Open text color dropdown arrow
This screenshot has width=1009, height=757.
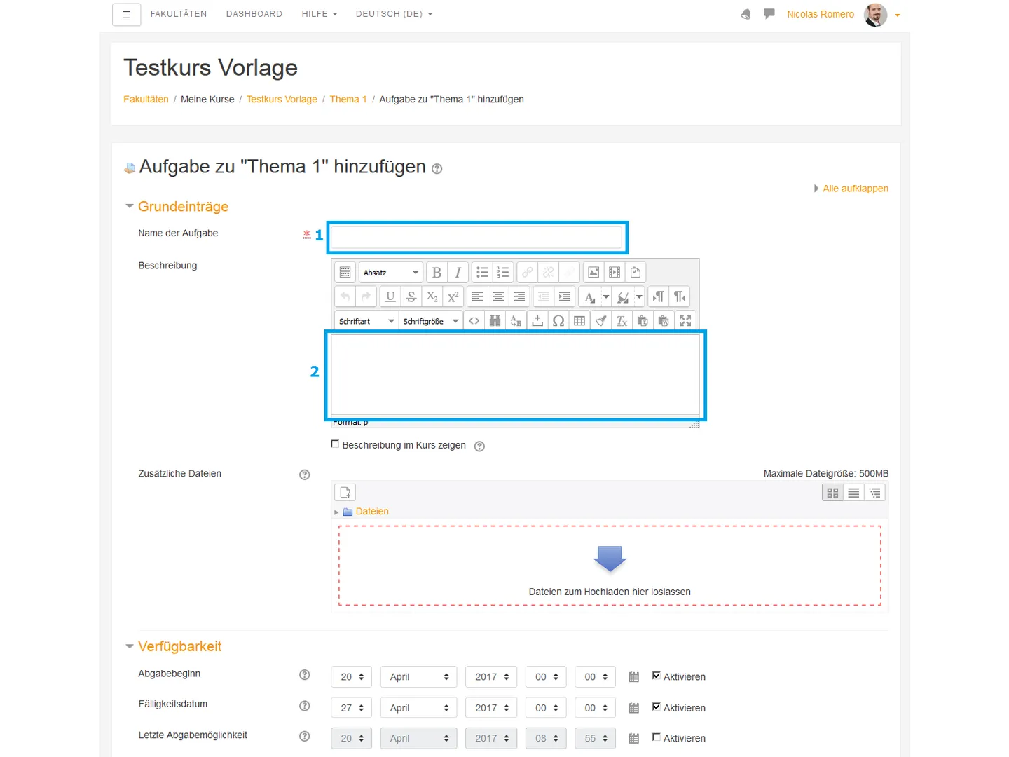tap(606, 296)
